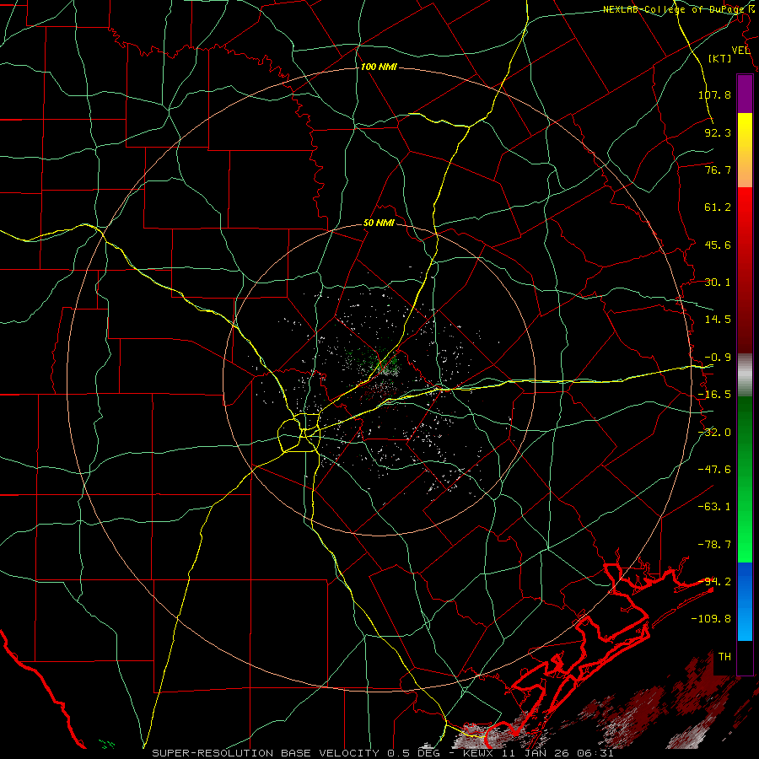Image resolution: width=759 pixels, height=759 pixels.
Task: Click the gray near-zero segment of the color bar
Action: point(745,375)
